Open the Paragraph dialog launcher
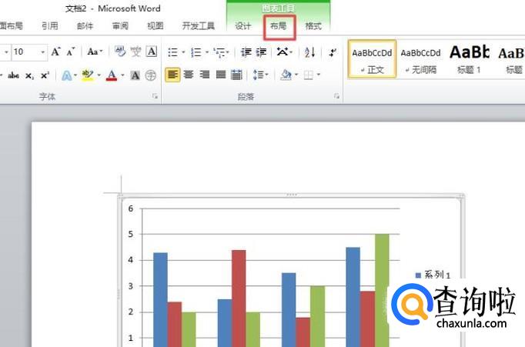 click(336, 96)
